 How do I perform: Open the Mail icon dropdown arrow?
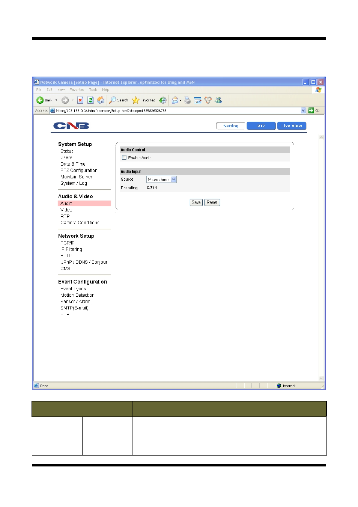(181, 100)
